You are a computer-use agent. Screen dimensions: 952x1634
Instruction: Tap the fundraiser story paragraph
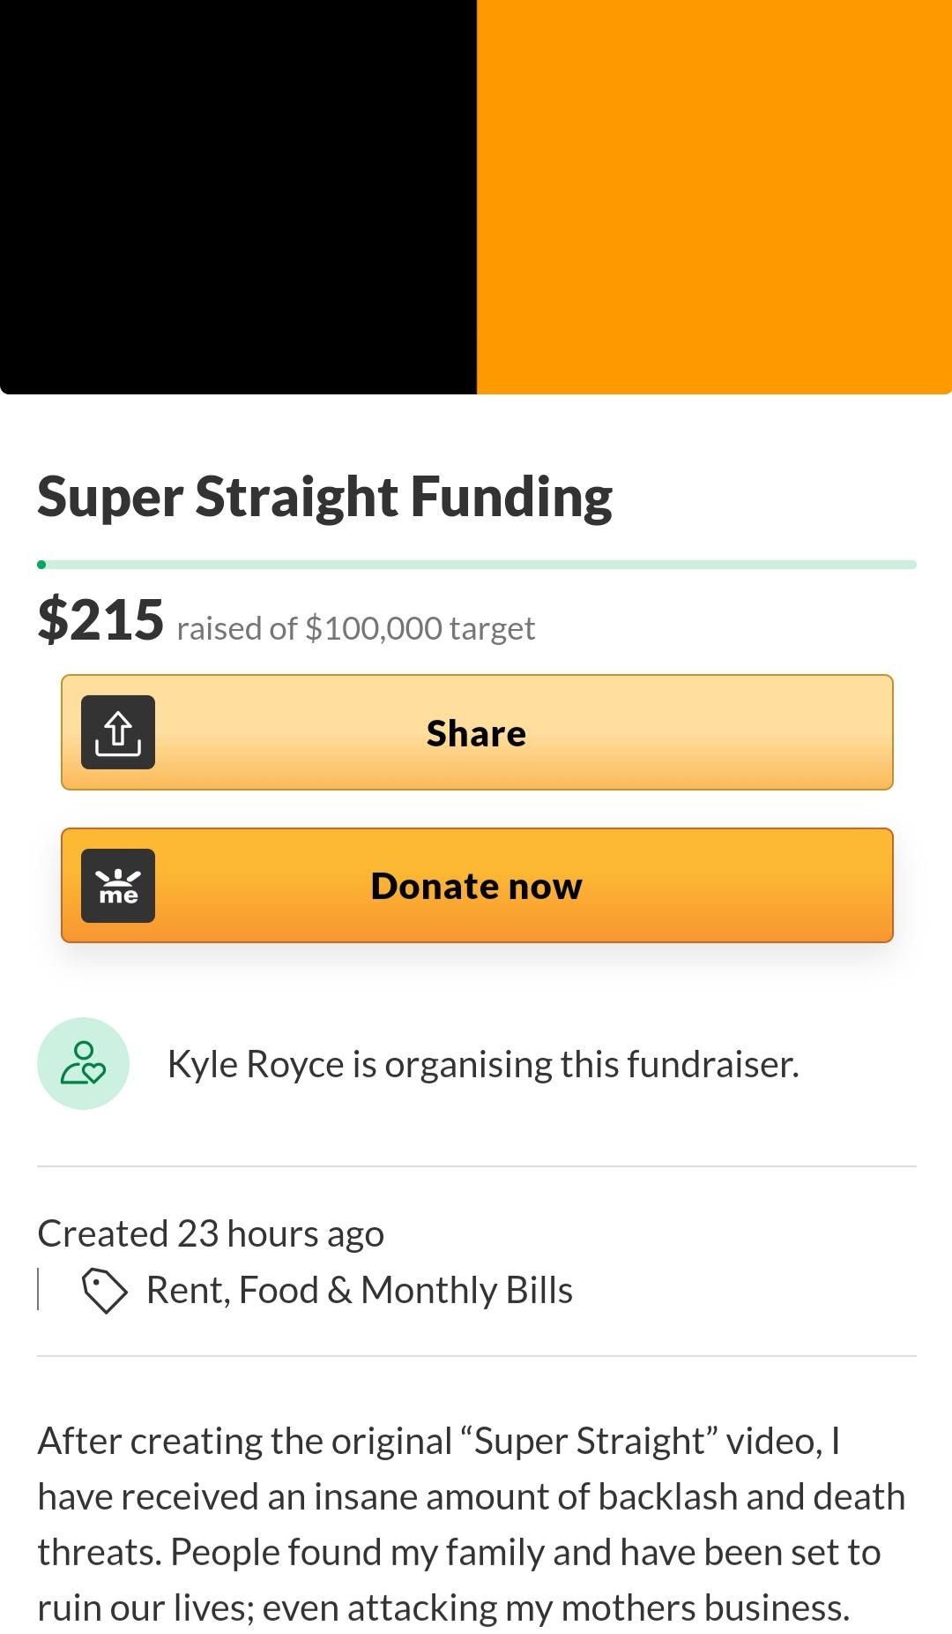(x=472, y=1525)
